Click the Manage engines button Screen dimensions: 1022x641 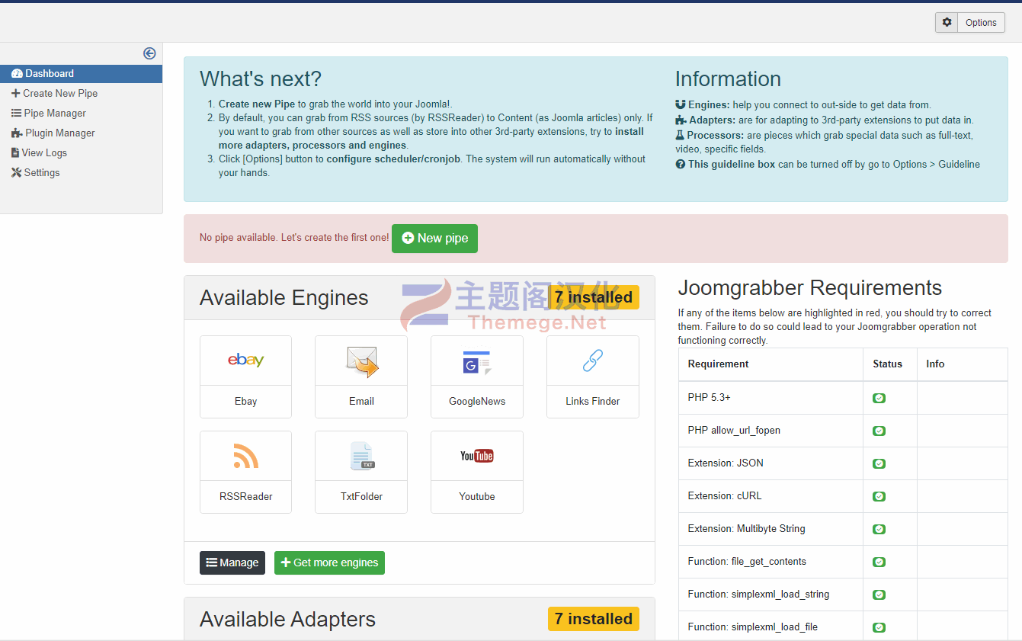232,562
